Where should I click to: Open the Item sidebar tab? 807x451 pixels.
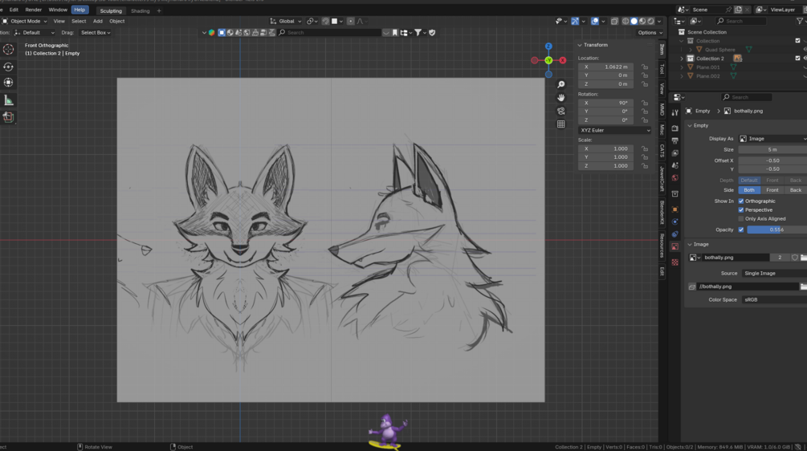(662, 50)
